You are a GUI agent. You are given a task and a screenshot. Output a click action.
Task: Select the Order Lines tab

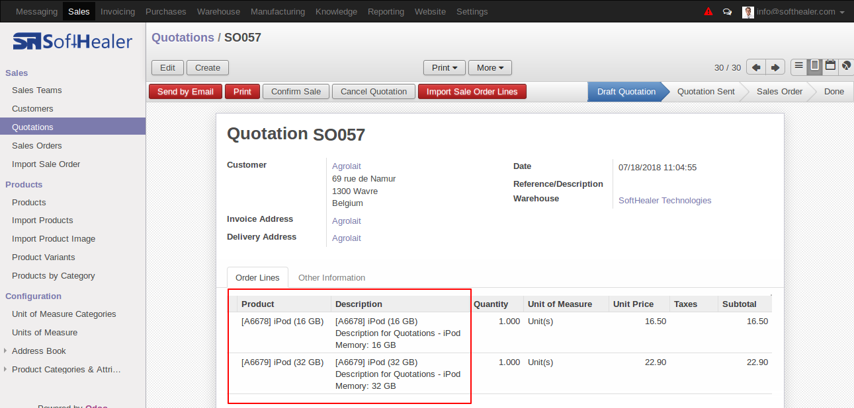tap(257, 277)
